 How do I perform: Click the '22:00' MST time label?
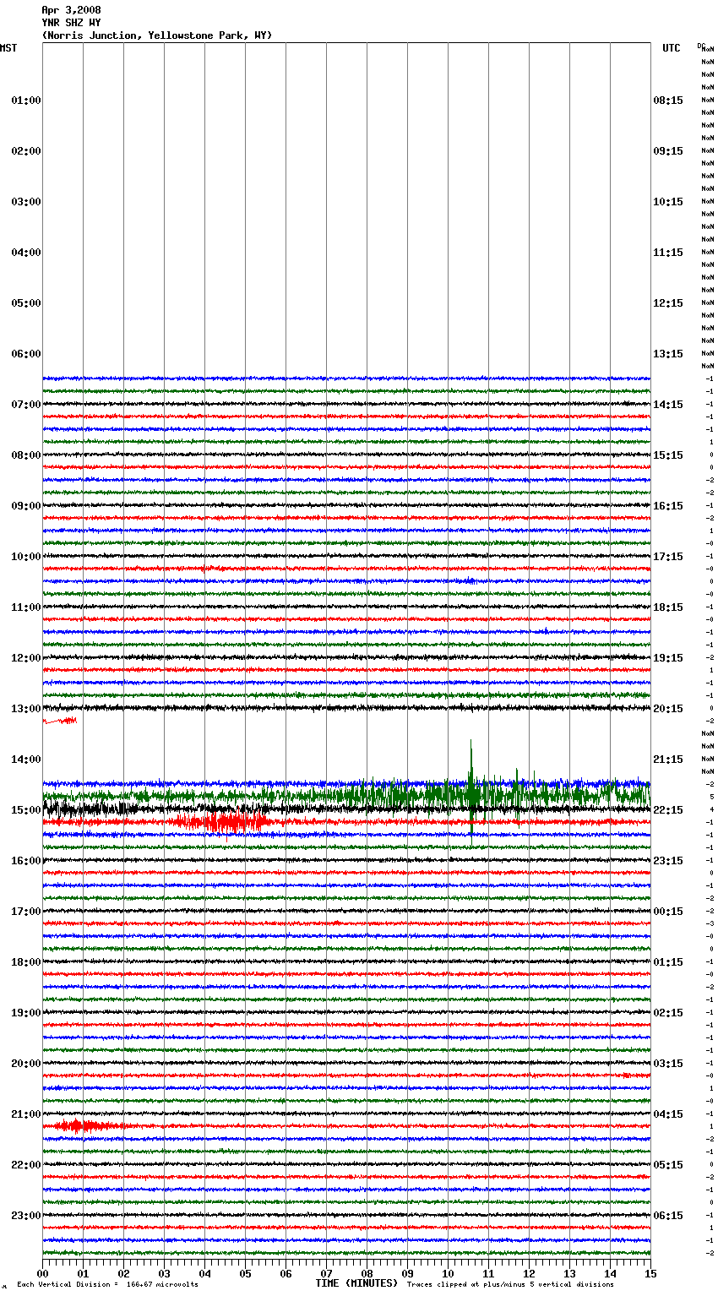(26, 1165)
